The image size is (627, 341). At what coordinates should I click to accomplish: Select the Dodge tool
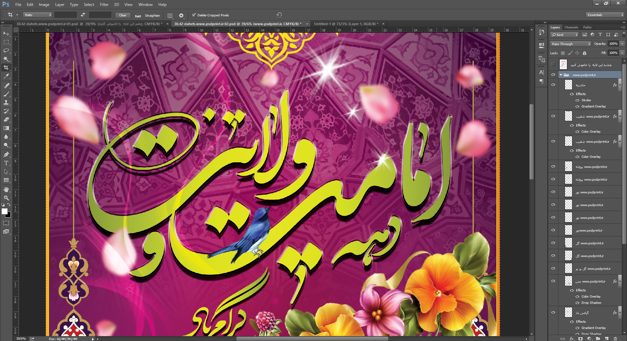point(6,145)
